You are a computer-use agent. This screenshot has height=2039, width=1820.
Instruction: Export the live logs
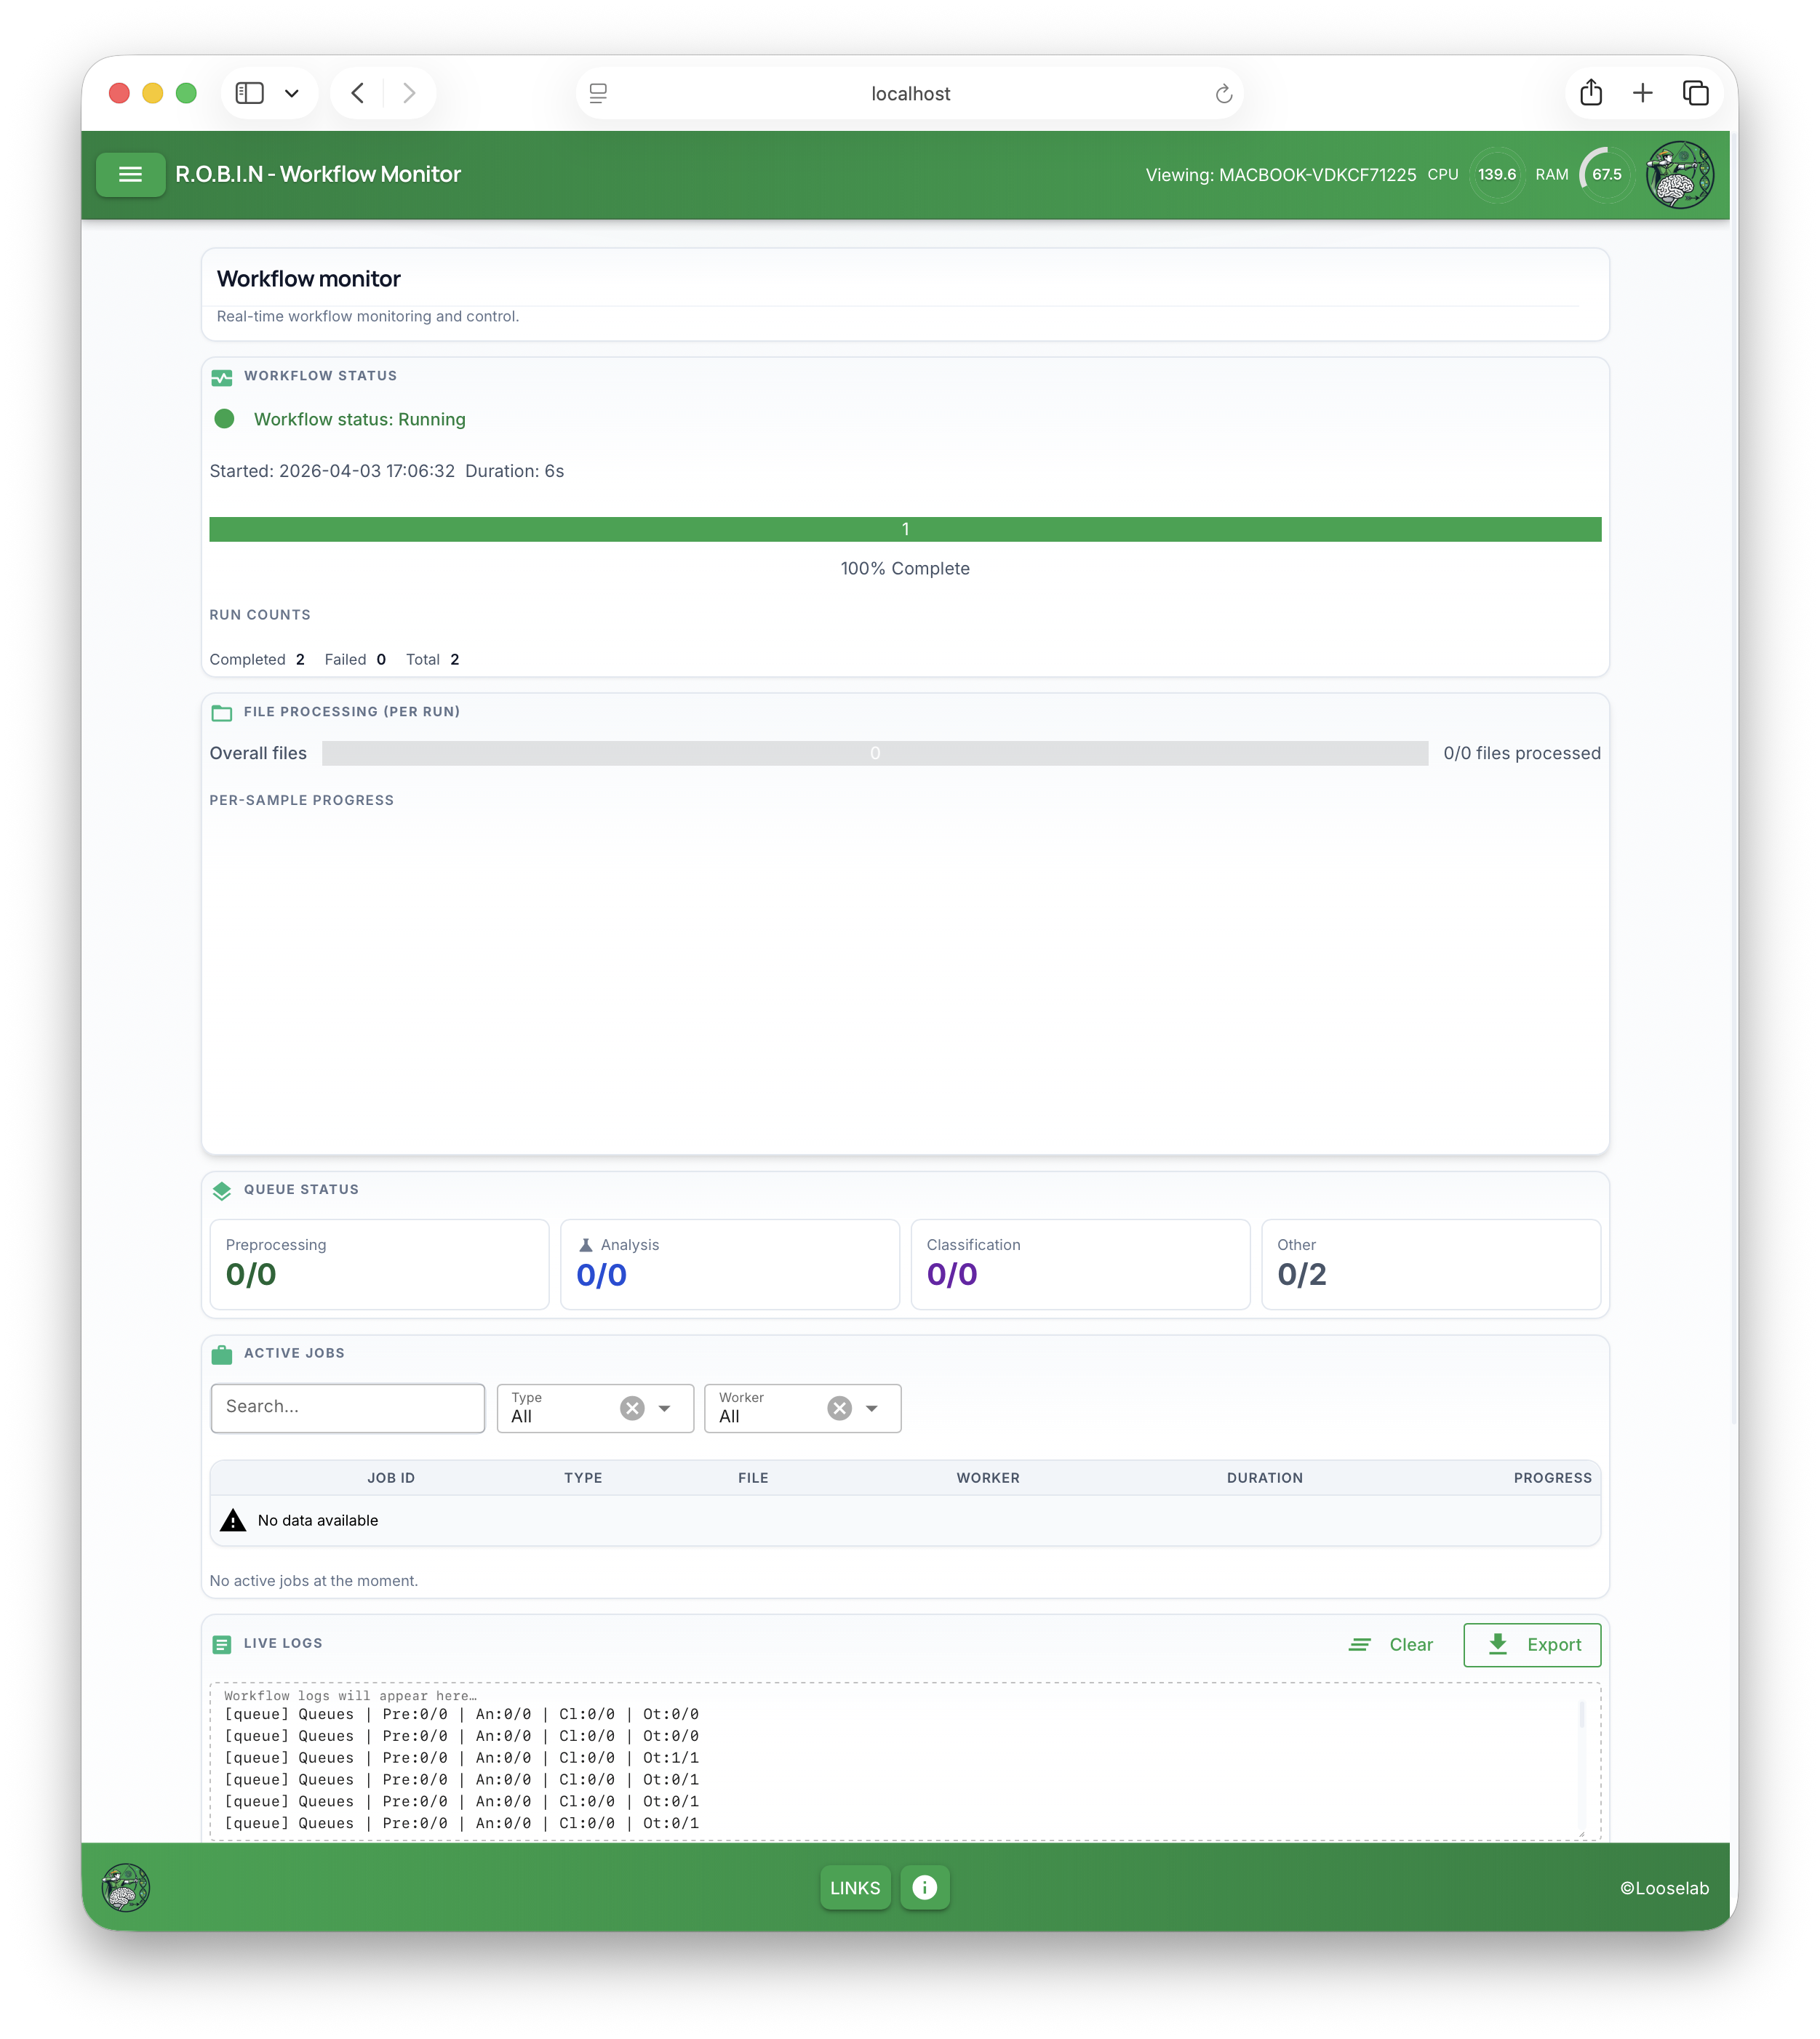[x=1531, y=1644]
